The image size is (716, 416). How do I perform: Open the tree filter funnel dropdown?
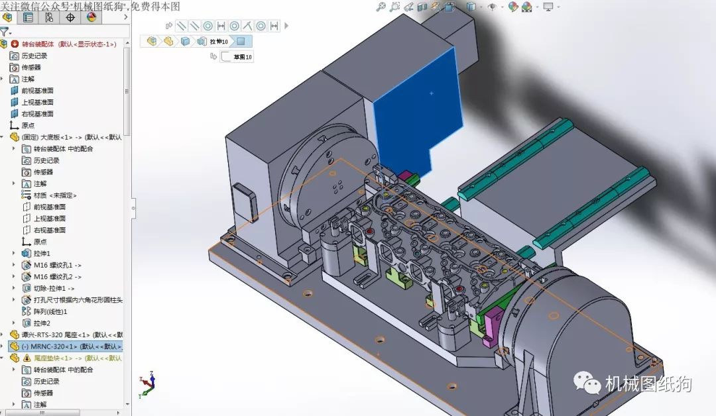tap(5, 32)
